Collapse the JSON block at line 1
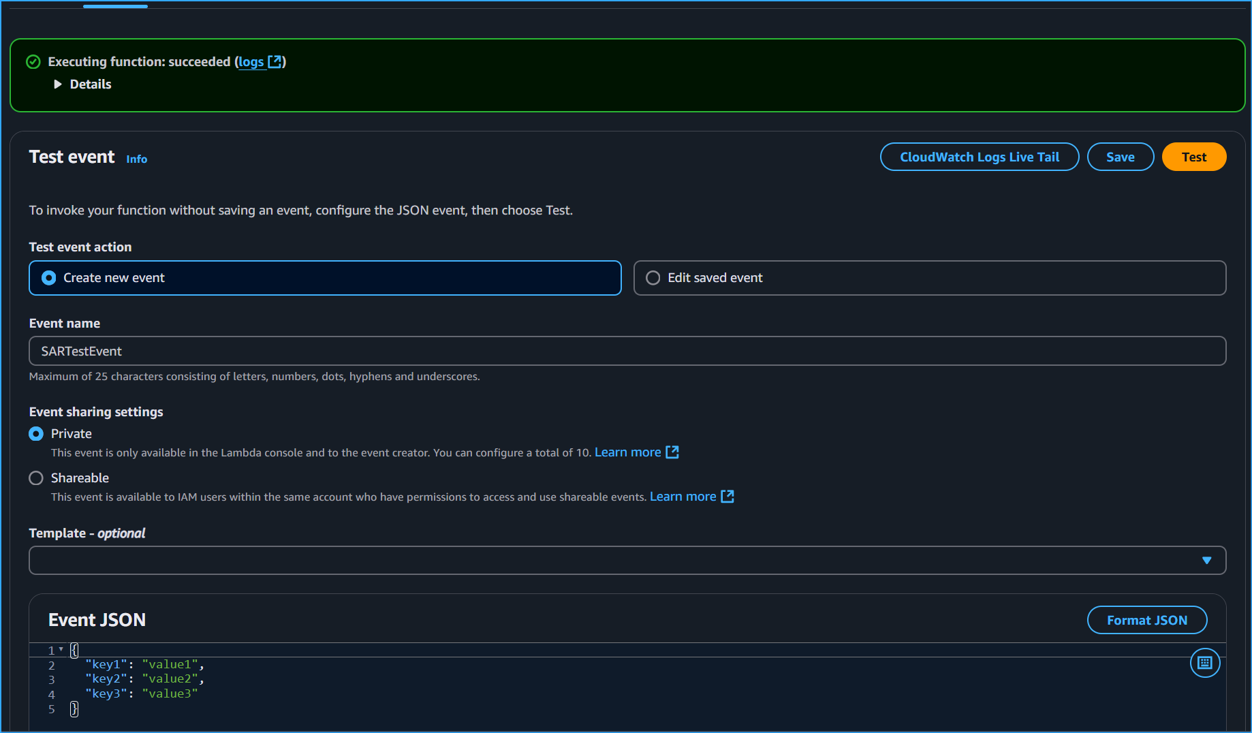Image resolution: width=1252 pixels, height=733 pixels. point(61,650)
